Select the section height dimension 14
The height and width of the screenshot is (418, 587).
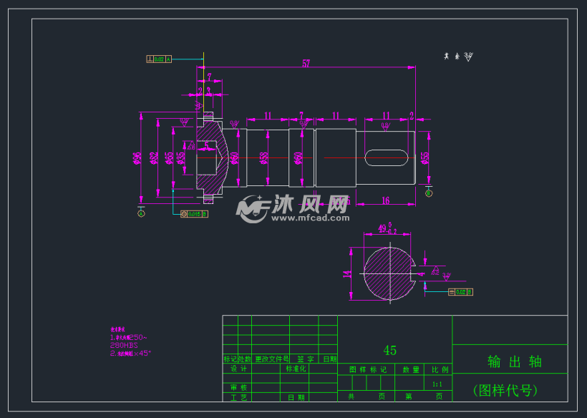click(x=346, y=274)
